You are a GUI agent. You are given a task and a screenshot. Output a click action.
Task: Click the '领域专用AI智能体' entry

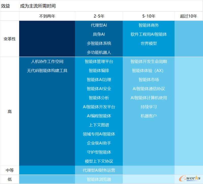(99, 134)
